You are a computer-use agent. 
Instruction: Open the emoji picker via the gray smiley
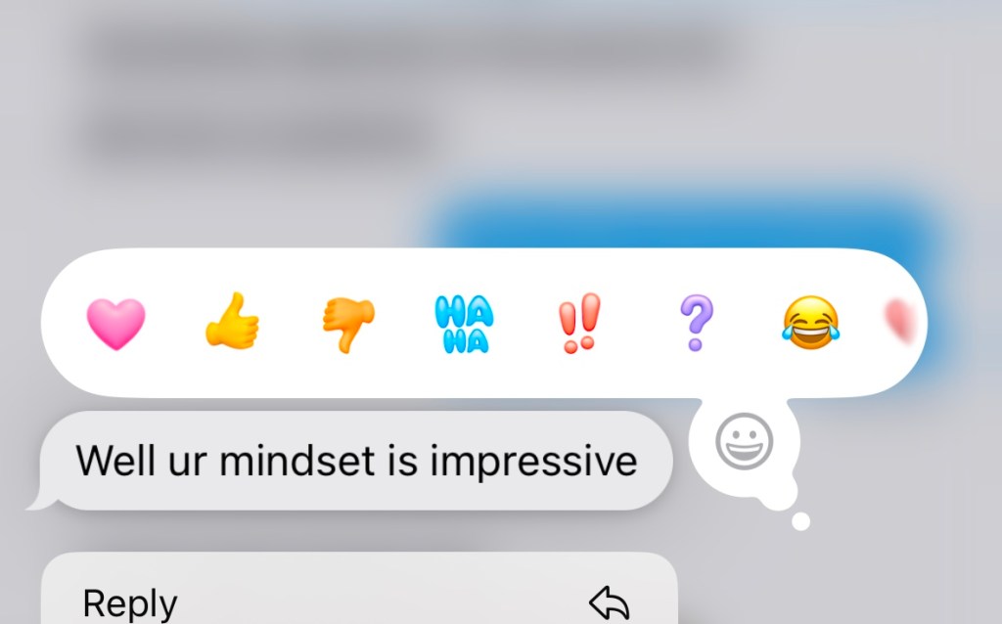coord(745,441)
